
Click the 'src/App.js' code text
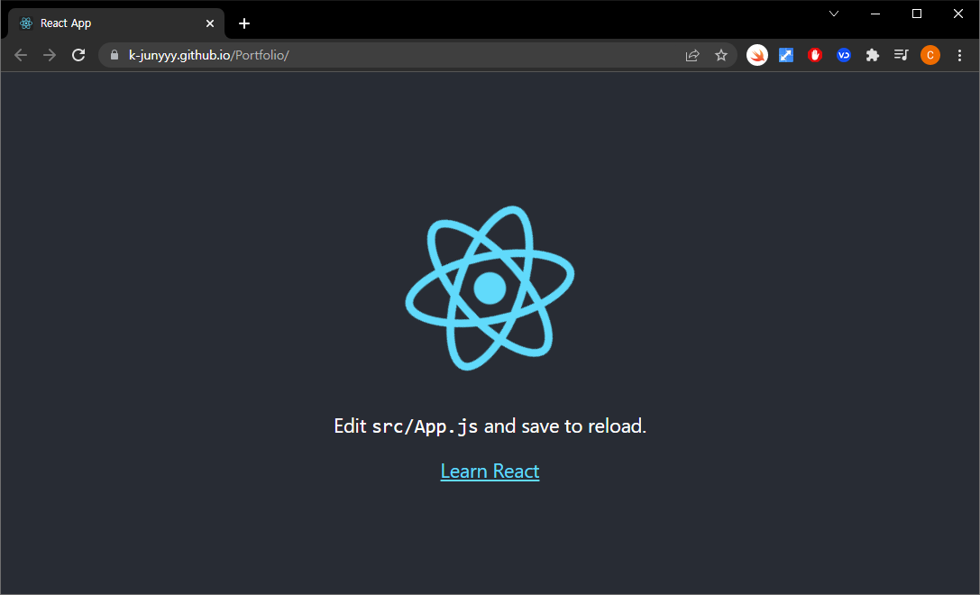(425, 427)
